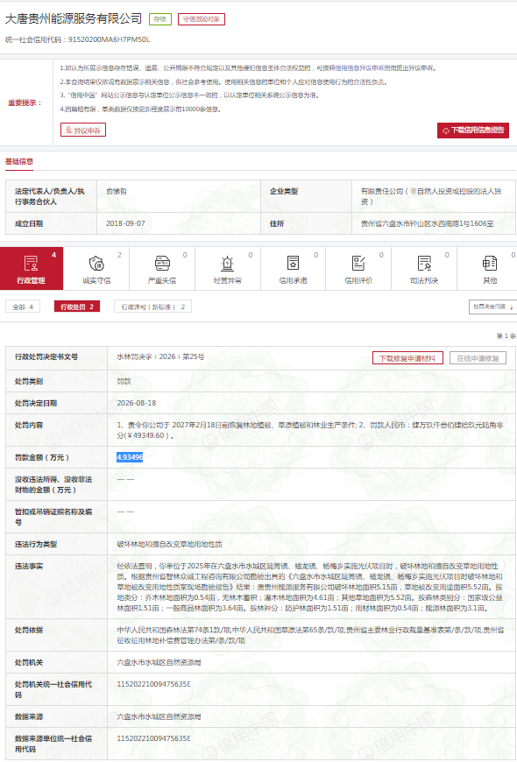
Task: Switch to the 基础信息 tab
Action: 19,161
